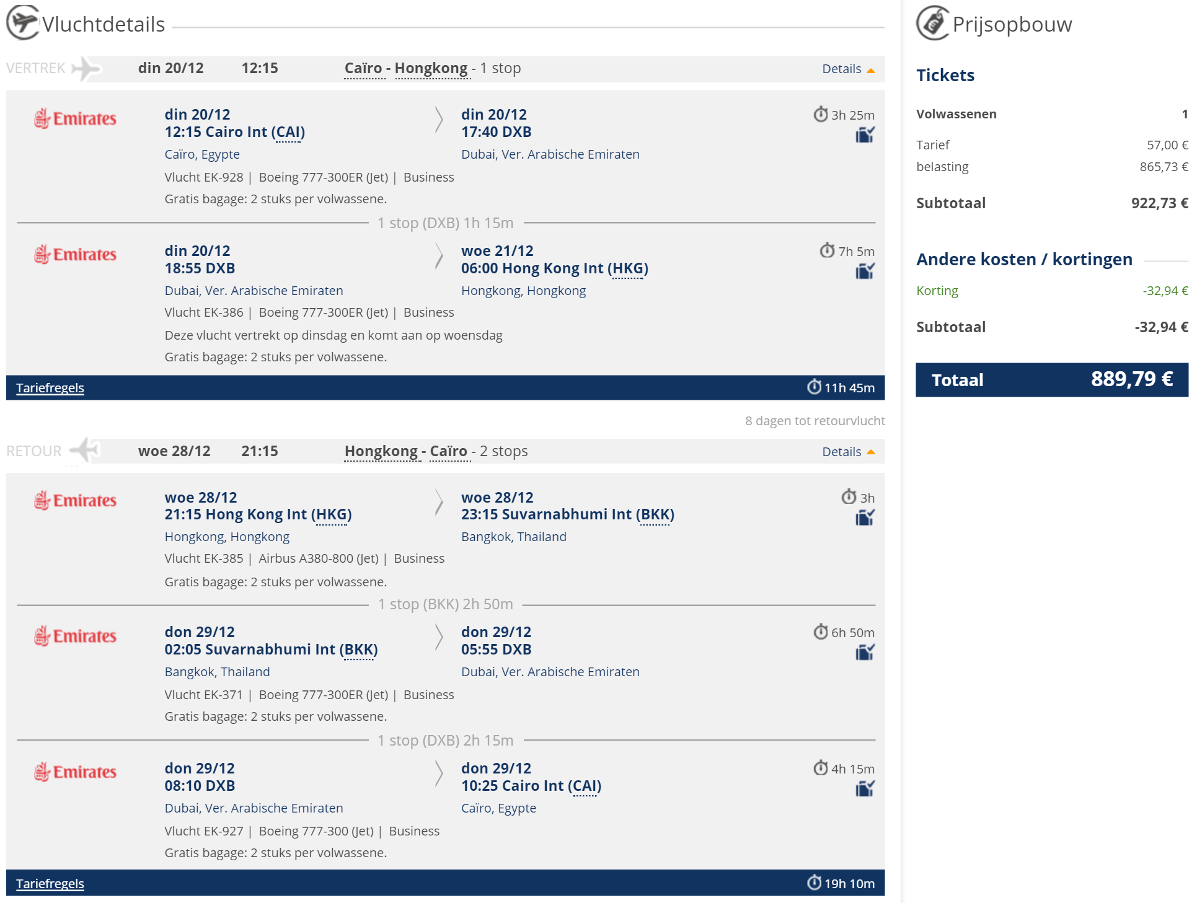Viewport: 1197px width, 903px height.
Task: Click the stopwatch icon beside 11h 45m total
Action: pos(814,387)
